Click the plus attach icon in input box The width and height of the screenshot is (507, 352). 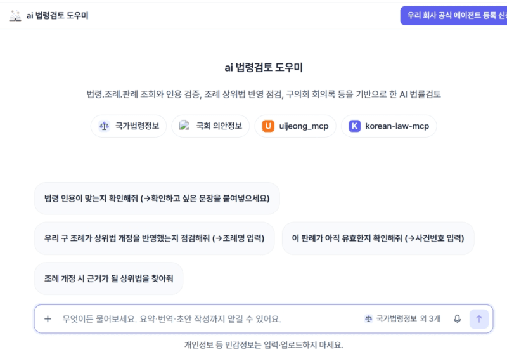[x=48, y=319]
